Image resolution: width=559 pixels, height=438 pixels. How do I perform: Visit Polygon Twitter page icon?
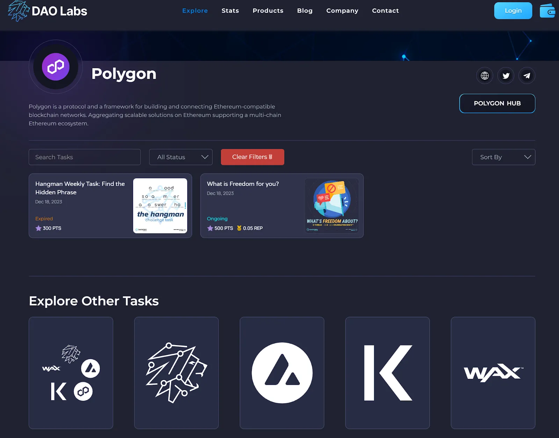click(x=506, y=76)
